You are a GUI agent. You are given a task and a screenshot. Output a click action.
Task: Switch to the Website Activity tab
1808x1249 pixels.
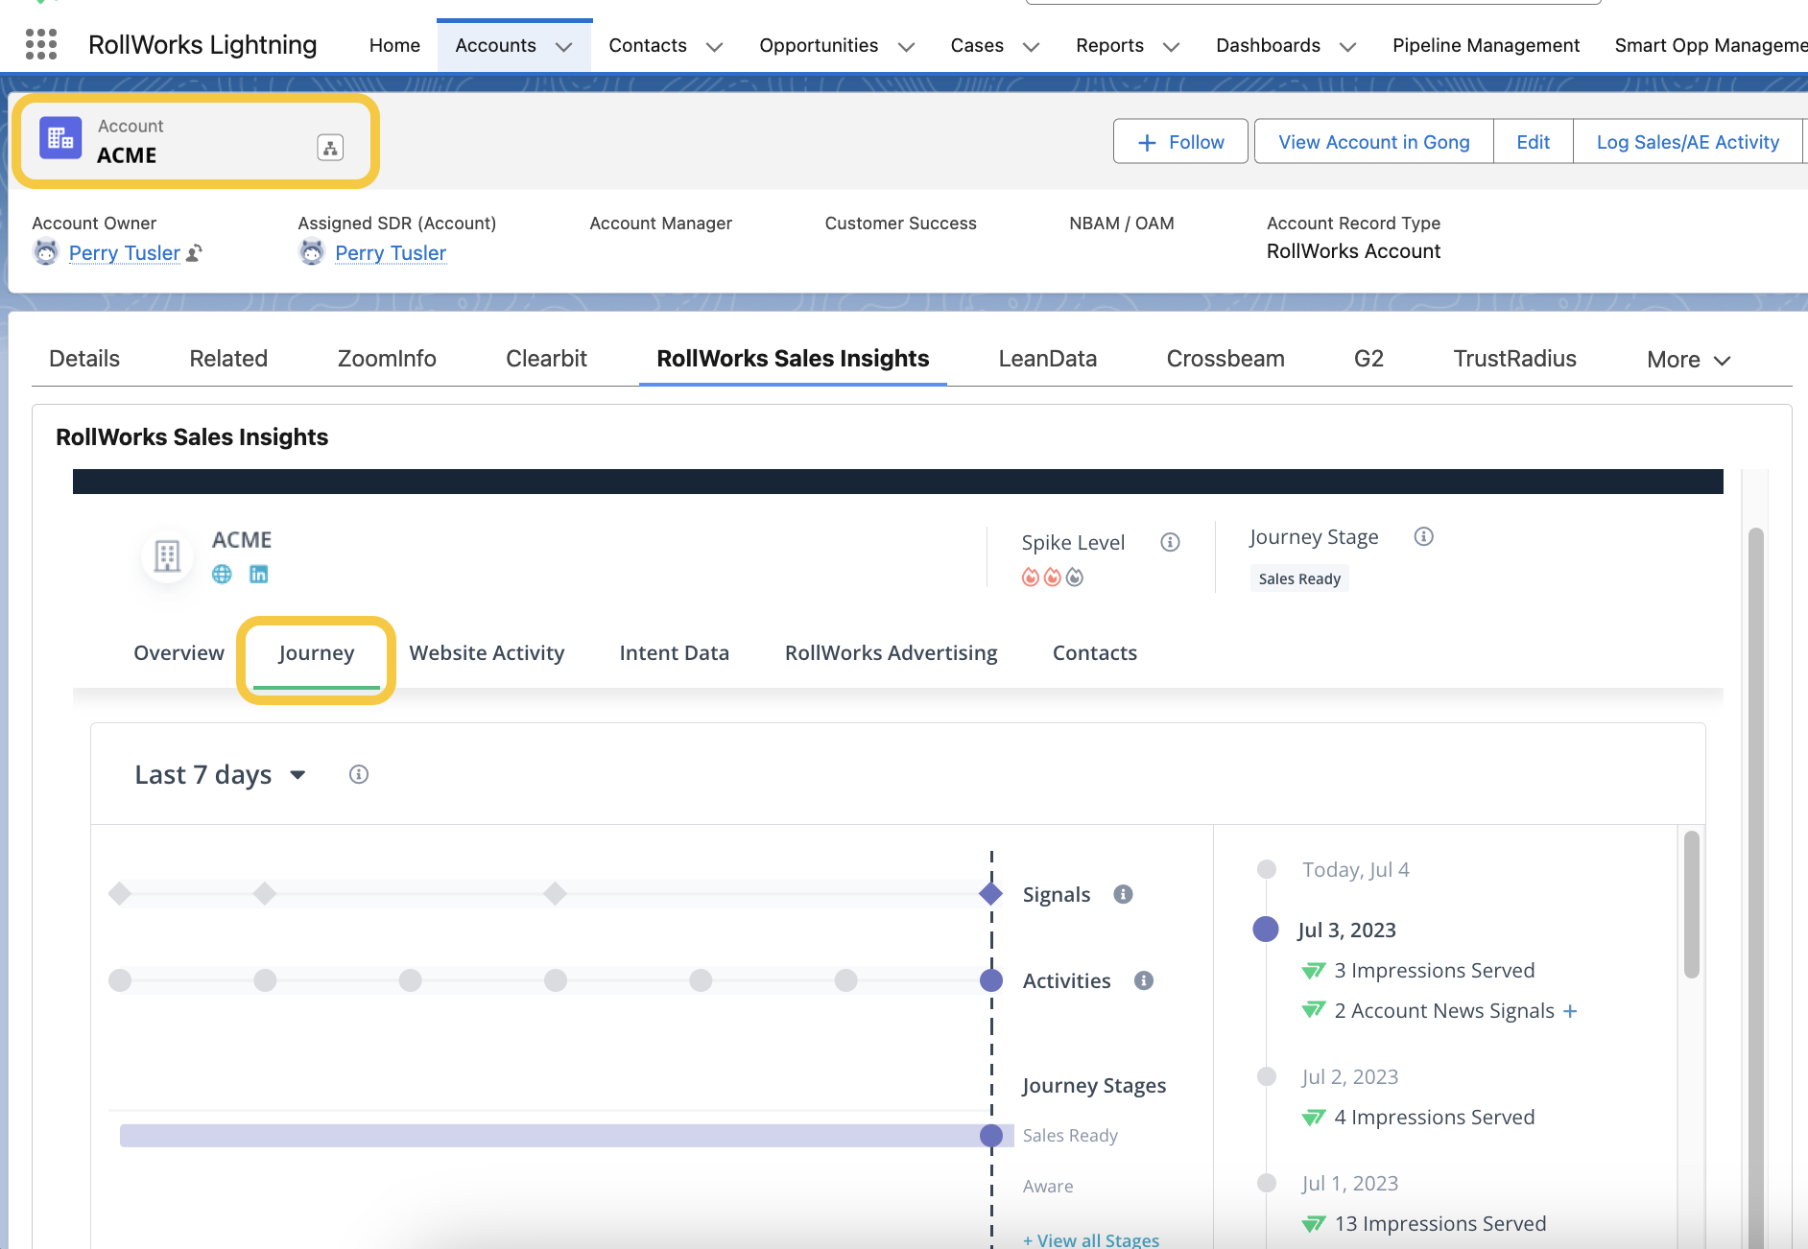[x=487, y=653]
